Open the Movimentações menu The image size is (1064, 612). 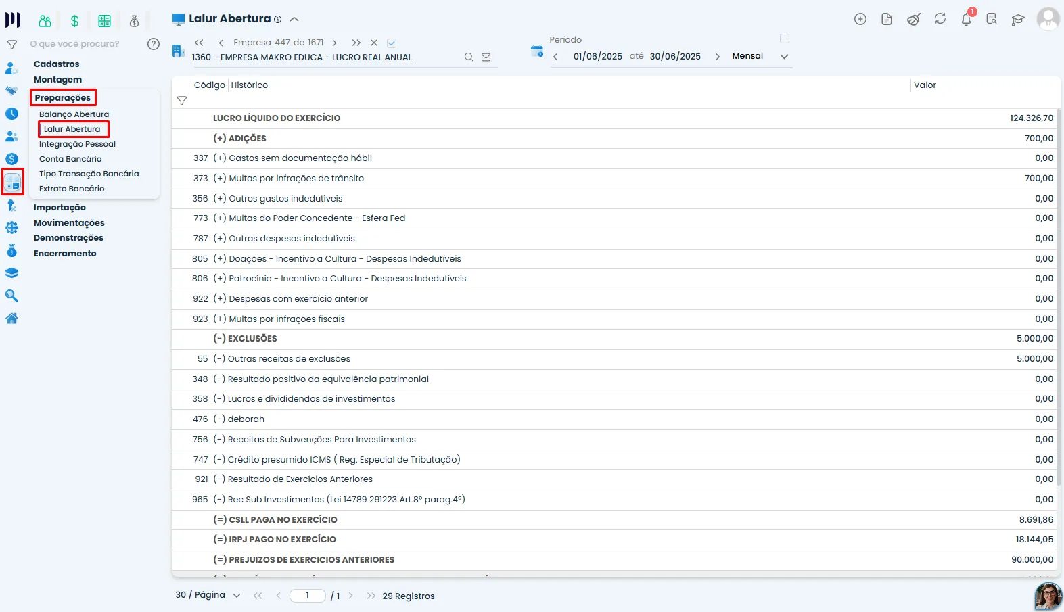(x=69, y=222)
